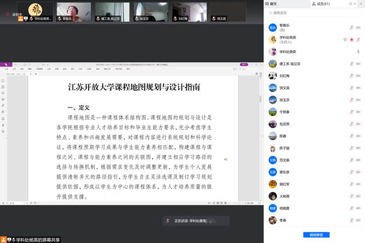Select the panda avatar of 刘红梅
The height and width of the screenshot is (243, 365).
273,76
